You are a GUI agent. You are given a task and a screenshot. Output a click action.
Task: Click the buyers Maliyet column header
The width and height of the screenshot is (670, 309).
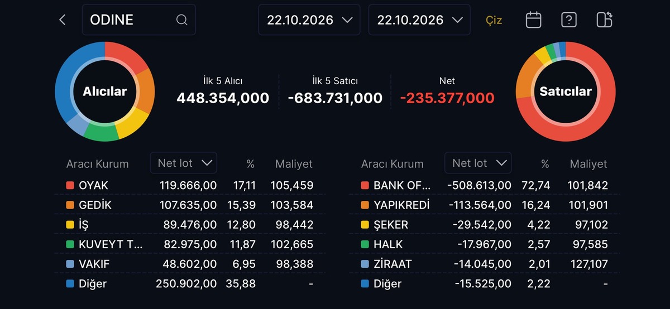point(294,164)
